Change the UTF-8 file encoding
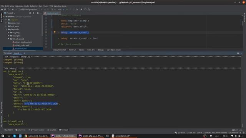The height and width of the screenshot is (138, 246). (199, 133)
